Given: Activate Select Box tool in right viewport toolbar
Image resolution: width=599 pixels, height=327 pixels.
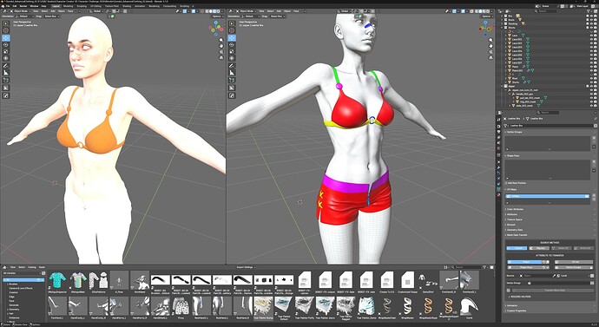Looking at the screenshot, I should click(x=232, y=23).
